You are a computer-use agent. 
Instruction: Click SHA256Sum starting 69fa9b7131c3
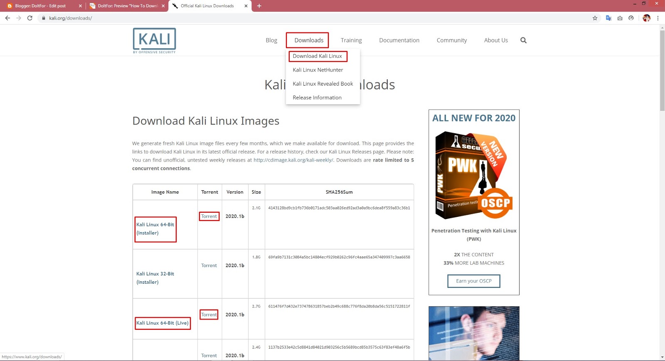pos(339,257)
